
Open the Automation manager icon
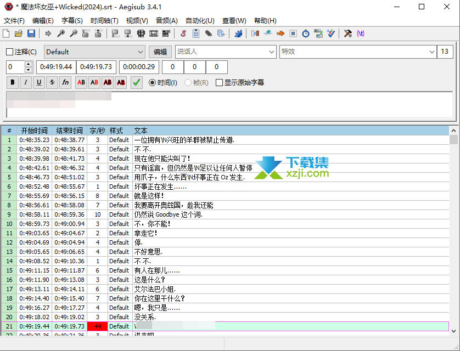click(x=238, y=33)
